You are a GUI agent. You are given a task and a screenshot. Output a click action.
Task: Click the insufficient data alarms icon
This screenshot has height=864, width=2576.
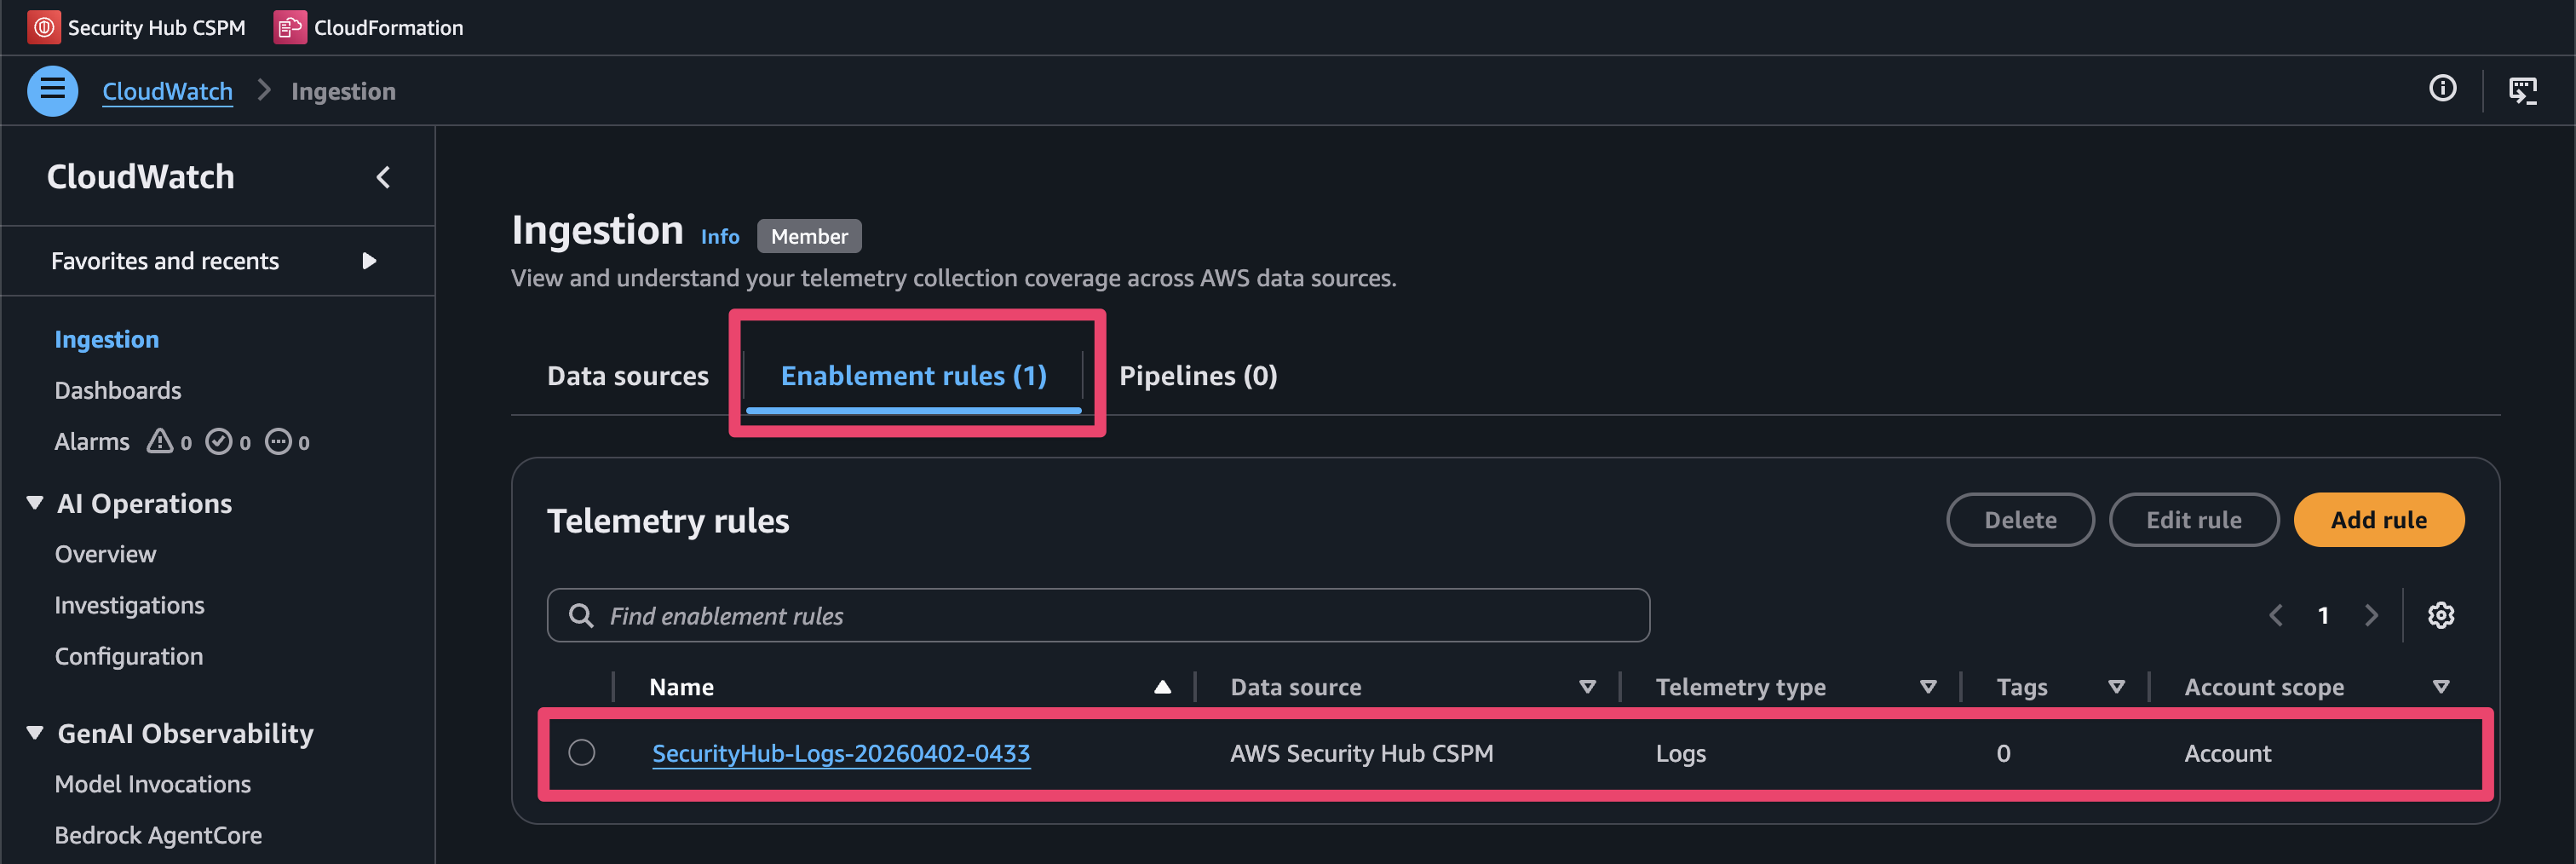point(278,441)
